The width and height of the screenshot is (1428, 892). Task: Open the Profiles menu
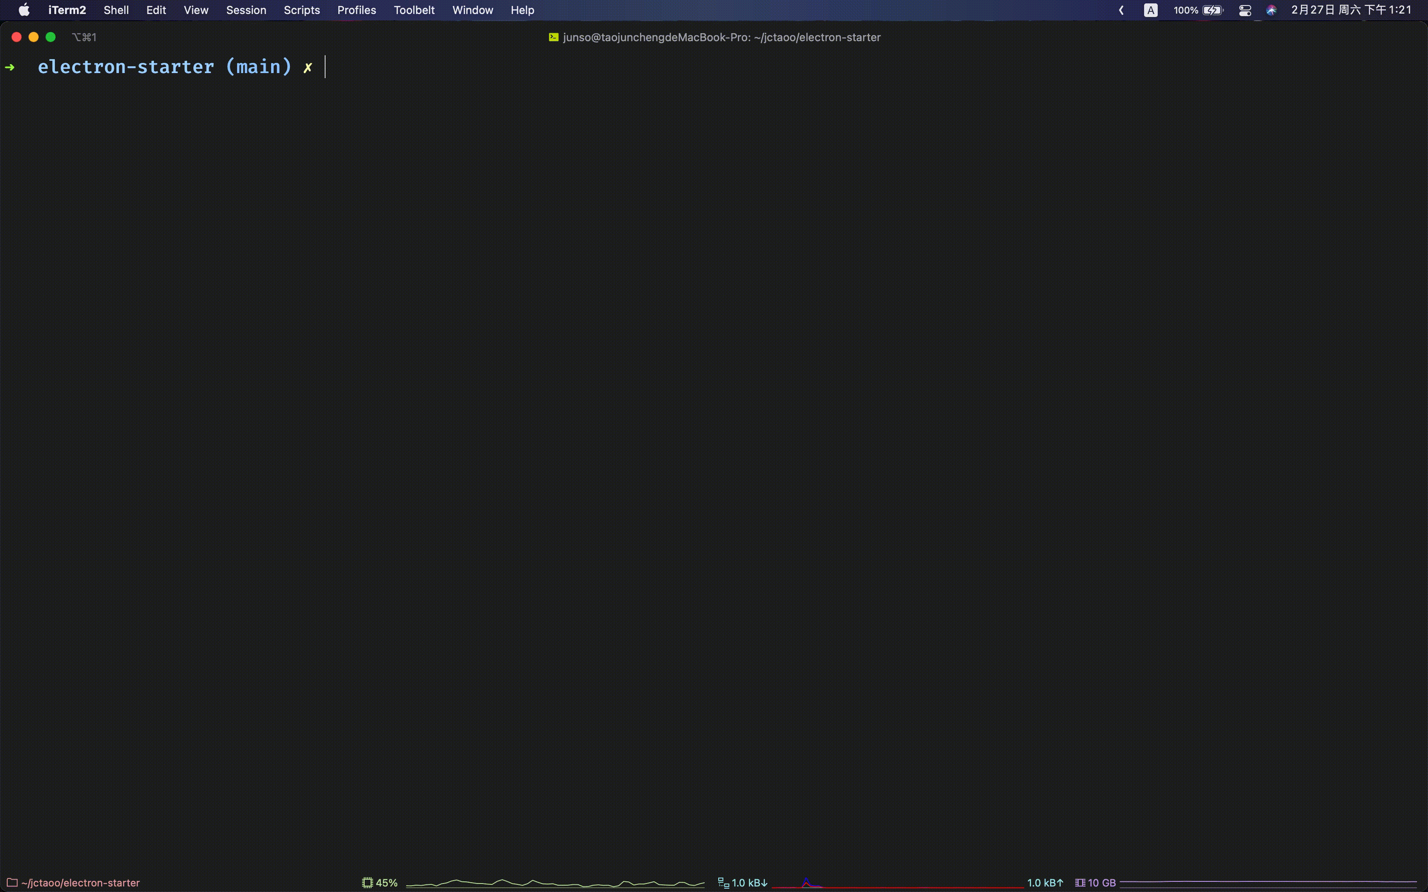click(357, 10)
